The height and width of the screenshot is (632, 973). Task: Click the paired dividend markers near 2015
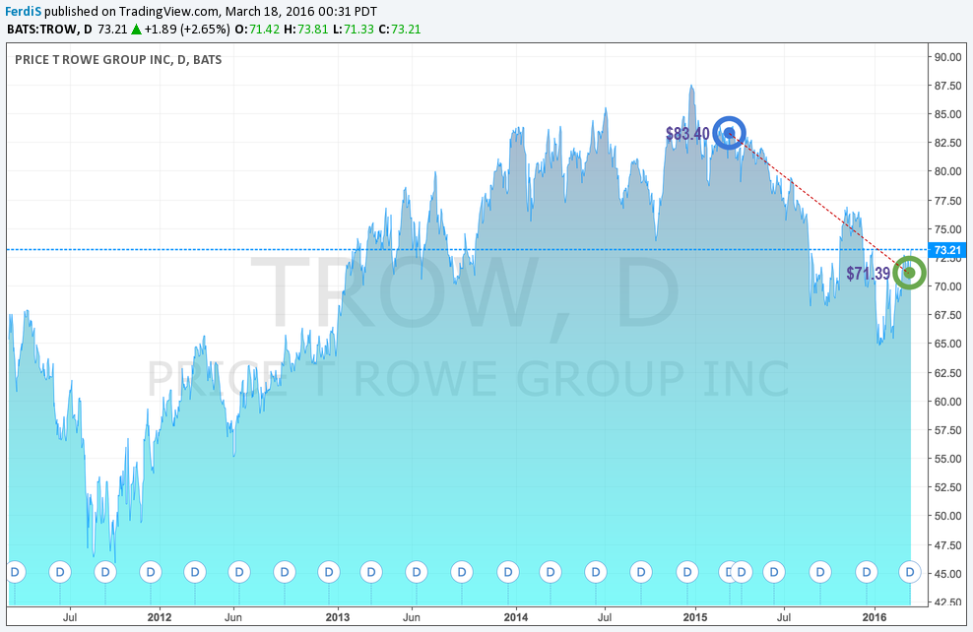736,571
